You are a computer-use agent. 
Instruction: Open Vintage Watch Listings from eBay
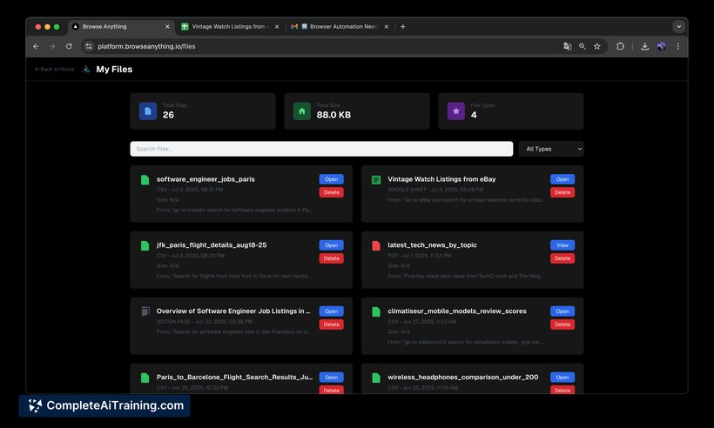click(x=562, y=179)
